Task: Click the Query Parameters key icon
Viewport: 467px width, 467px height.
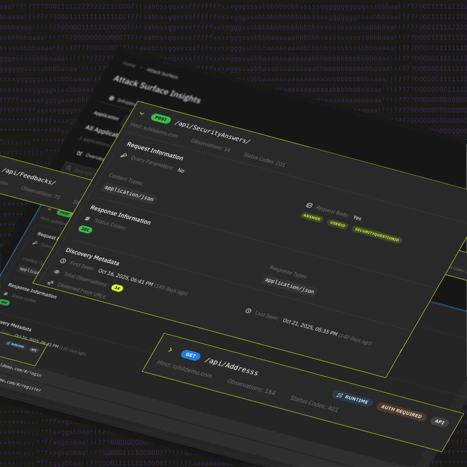Action: 124,156
